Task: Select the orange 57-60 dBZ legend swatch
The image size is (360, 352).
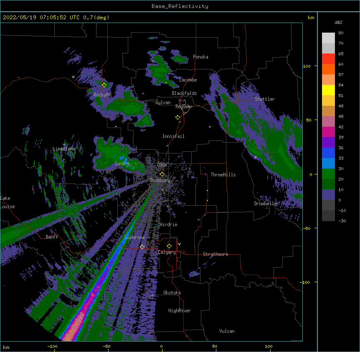Action: click(x=328, y=69)
